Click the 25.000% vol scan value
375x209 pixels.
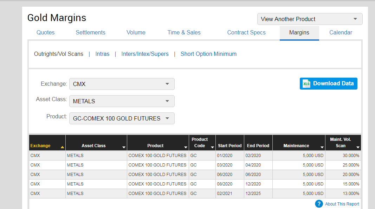pos(351,165)
